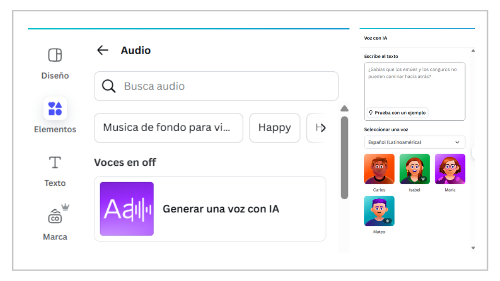Choose the Mateo voice avatar

(379, 211)
